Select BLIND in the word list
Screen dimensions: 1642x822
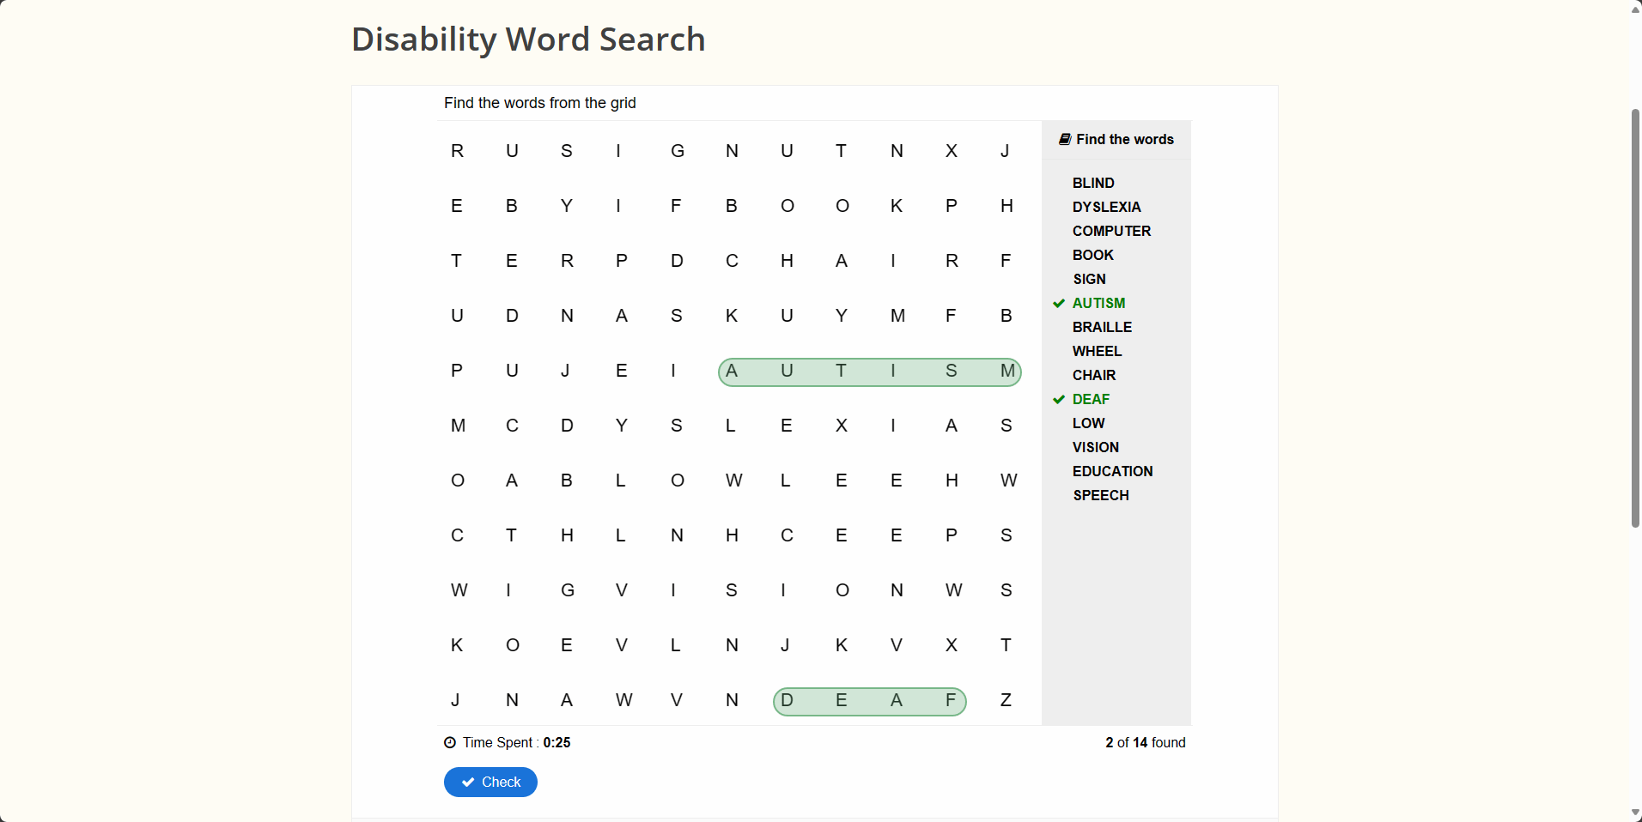[x=1092, y=183]
